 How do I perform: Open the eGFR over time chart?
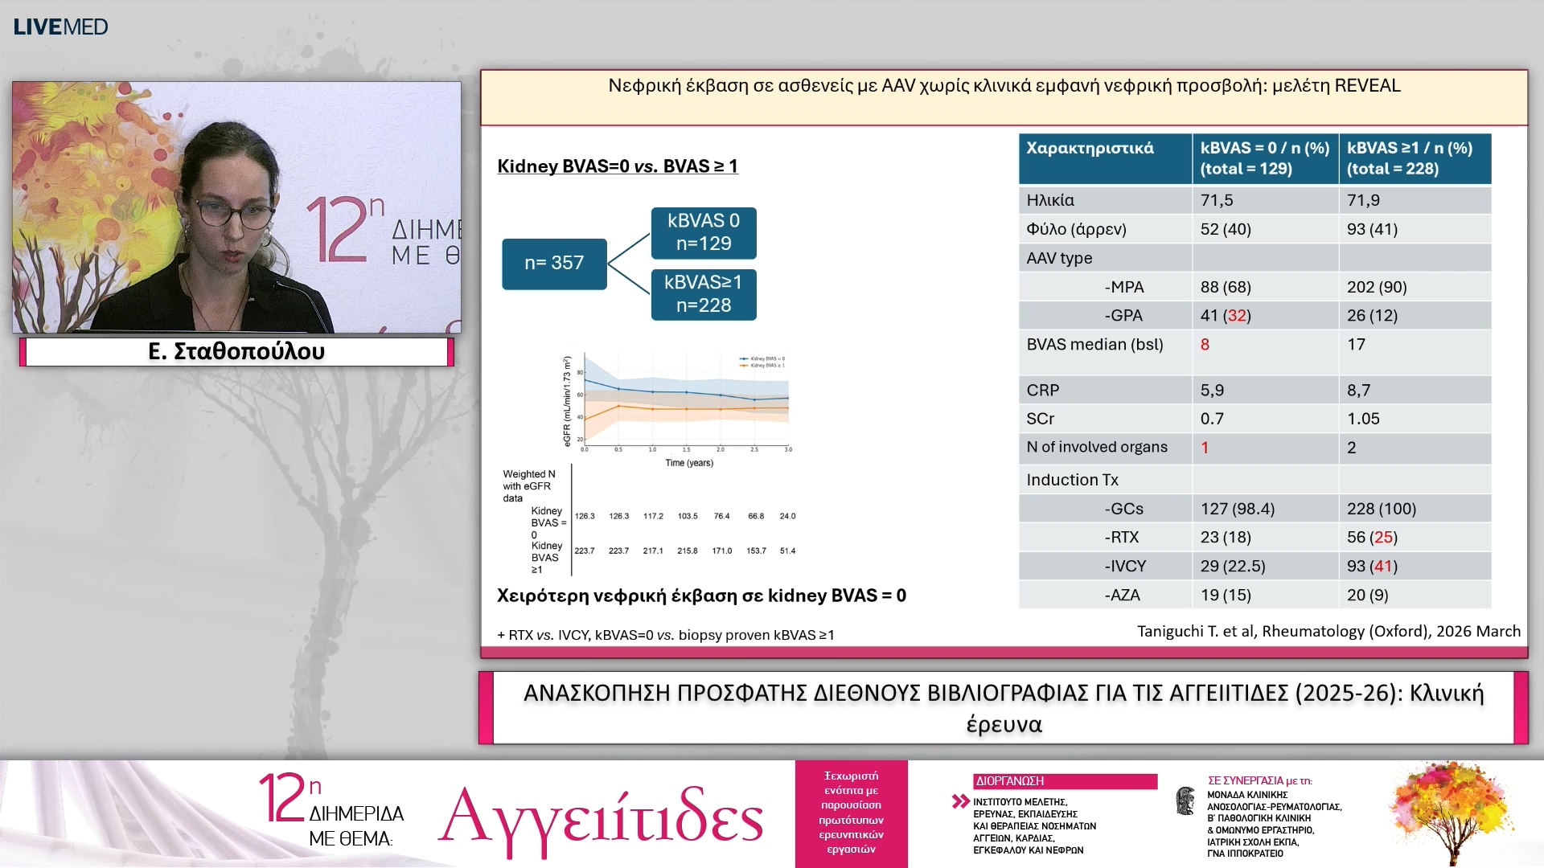pyautogui.click(x=678, y=410)
